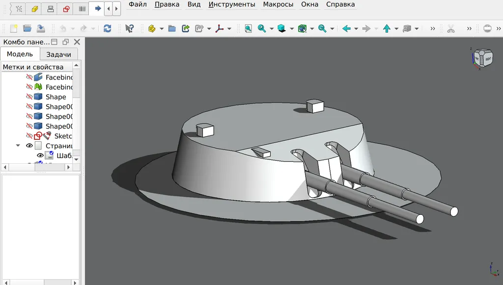Open the draw style dropdown arrow

click(x=311, y=28)
